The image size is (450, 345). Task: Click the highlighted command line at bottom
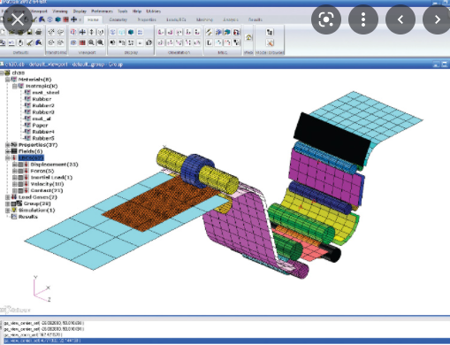click(x=225, y=341)
